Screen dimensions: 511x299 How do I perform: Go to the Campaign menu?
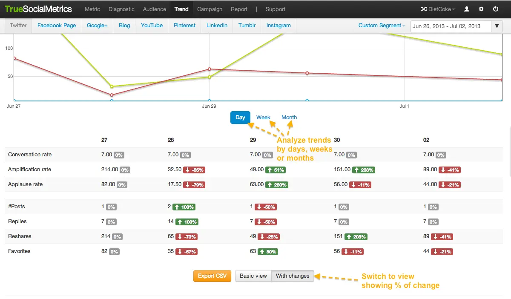210,9
